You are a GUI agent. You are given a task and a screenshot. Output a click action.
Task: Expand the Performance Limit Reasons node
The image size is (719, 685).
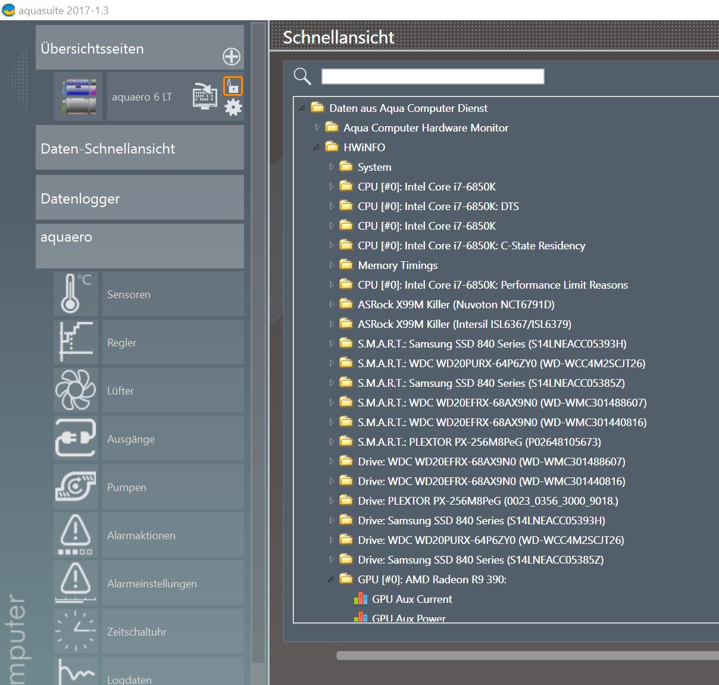pyautogui.click(x=332, y=284)
